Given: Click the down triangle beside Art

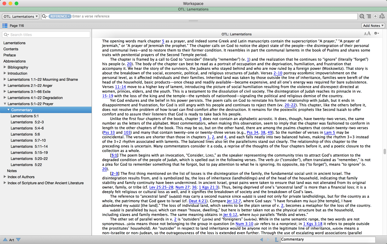Looking at the screenshot, I should click(x=19, y=240).
